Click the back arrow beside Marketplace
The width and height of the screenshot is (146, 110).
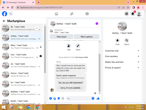(x=4, y=21)
